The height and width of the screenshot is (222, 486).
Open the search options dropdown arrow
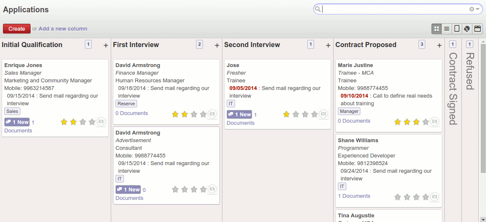pos(478,9)
